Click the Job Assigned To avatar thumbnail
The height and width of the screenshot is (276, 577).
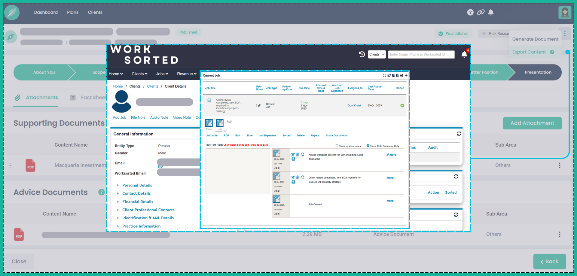coord(220,123)
